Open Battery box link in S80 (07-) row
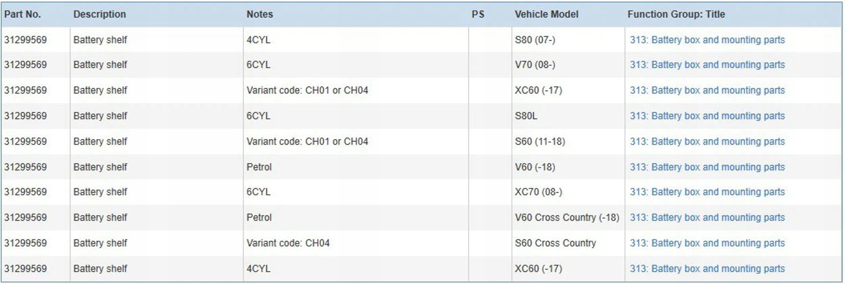This screenshot has width=845, height=284. coord(707,40)
